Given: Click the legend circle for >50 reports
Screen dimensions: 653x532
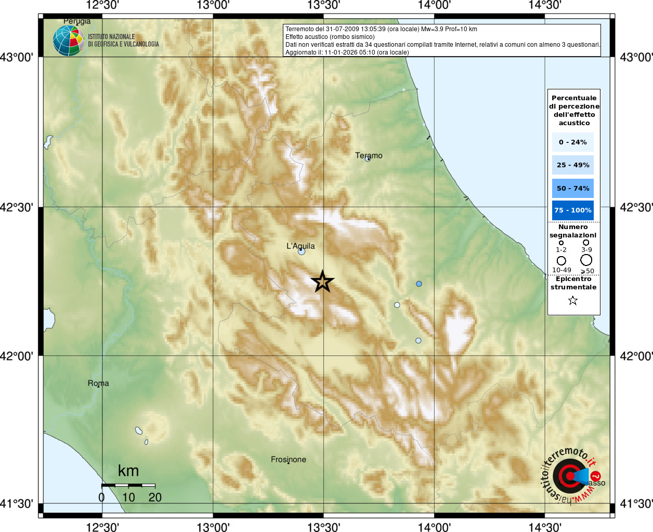Looking at the screenshot, I should [x=586, y=260].
